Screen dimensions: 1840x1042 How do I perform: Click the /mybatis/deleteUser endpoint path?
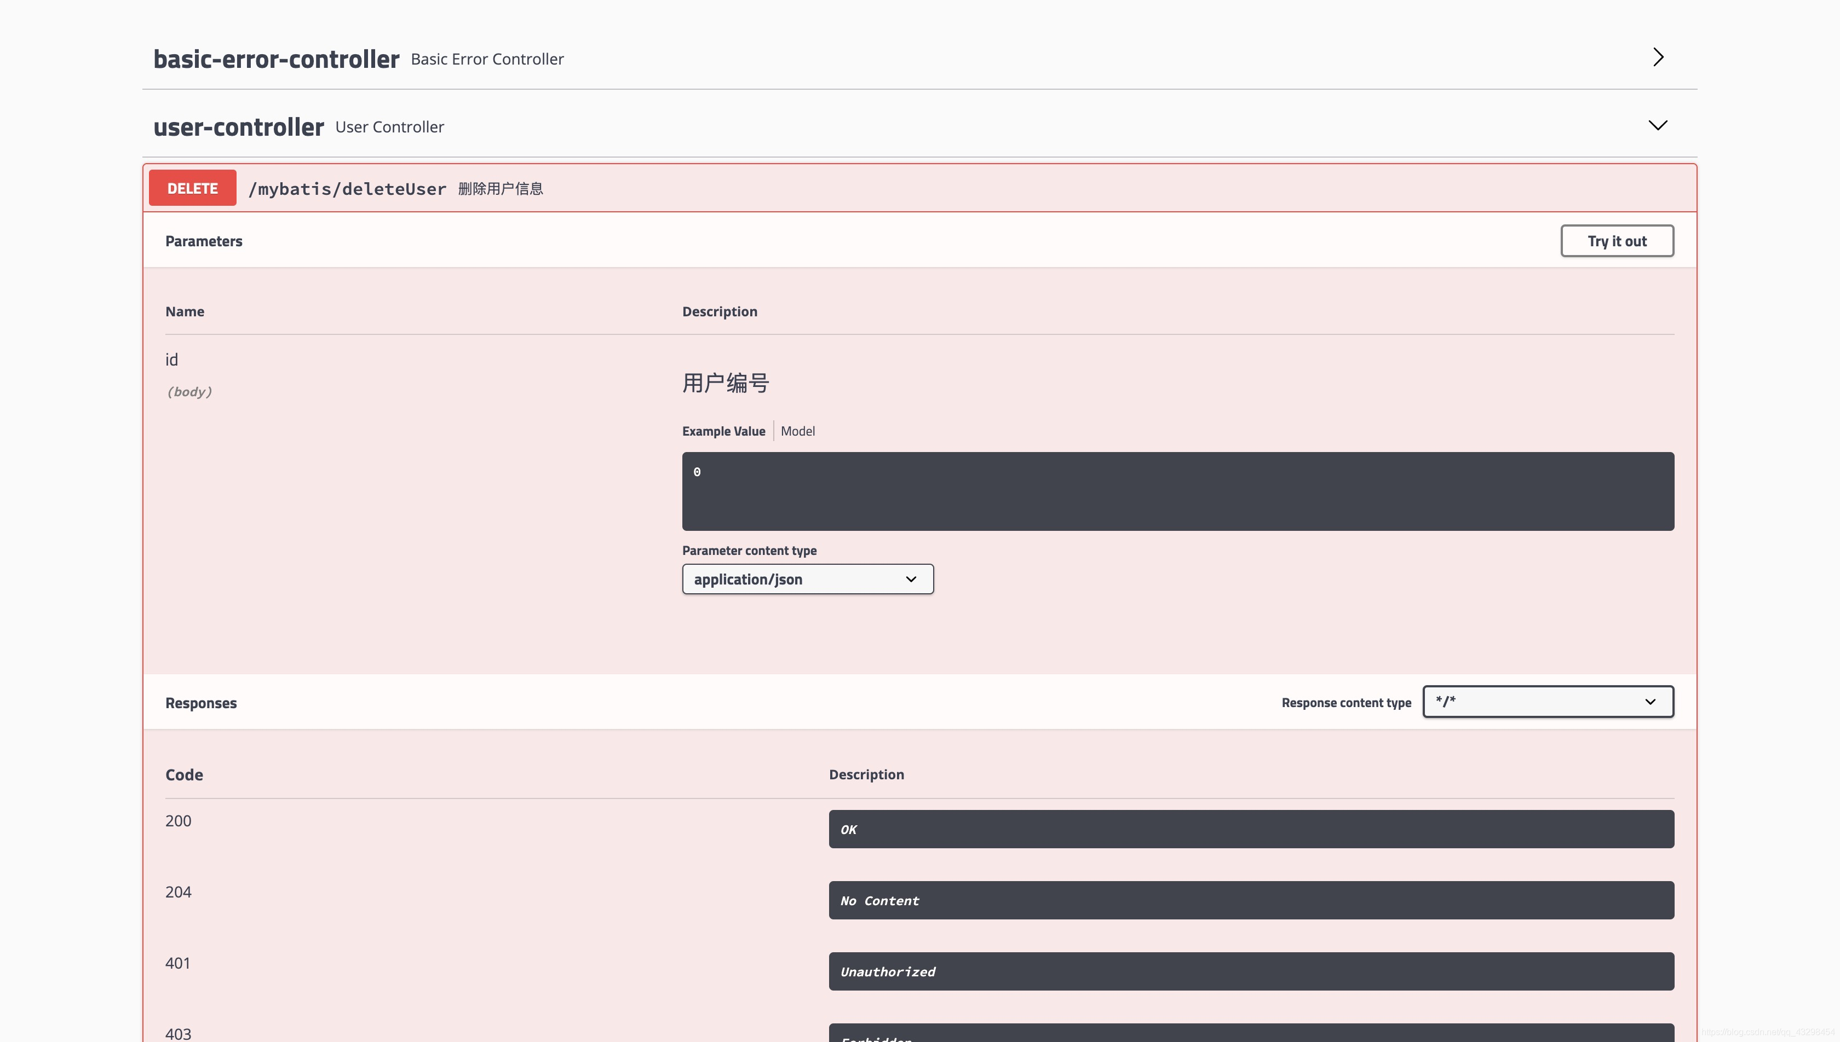347,189
